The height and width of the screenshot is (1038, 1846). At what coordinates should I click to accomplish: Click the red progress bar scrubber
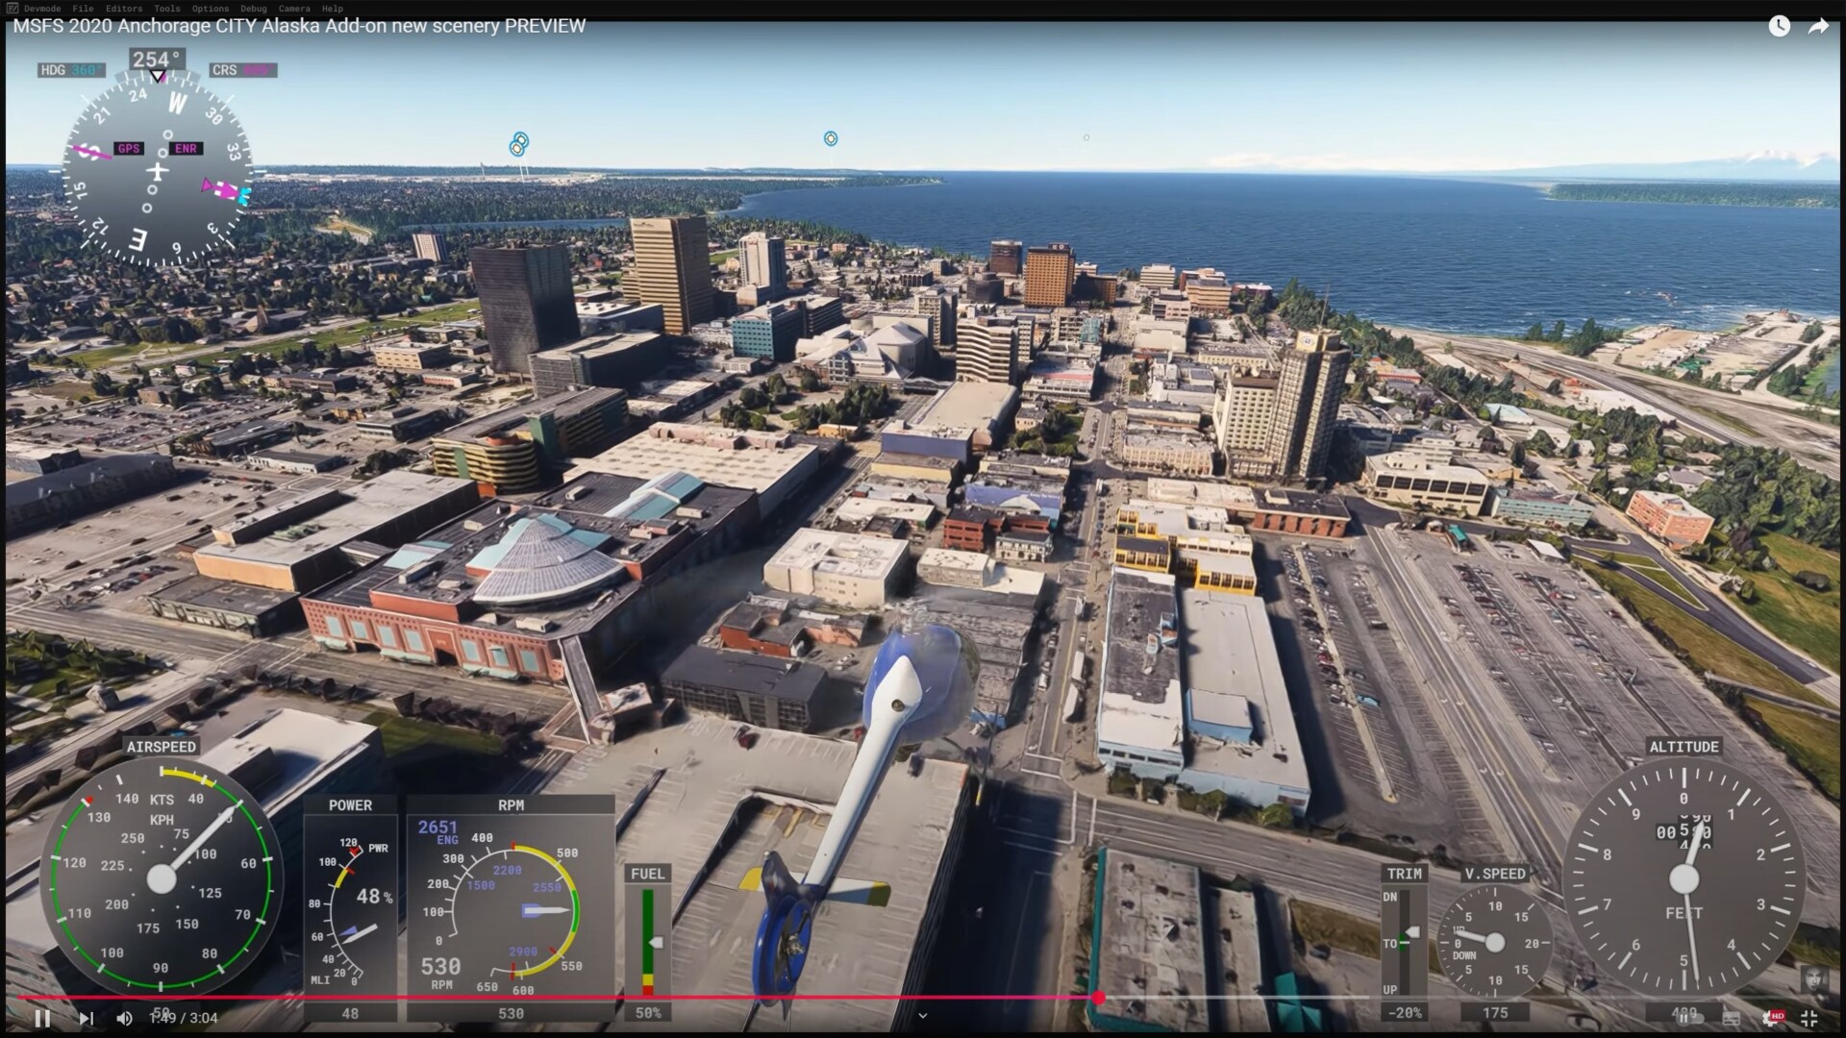(x=1098, y=999)
